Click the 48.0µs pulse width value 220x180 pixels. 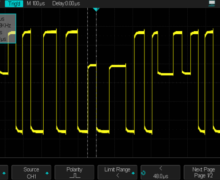coord(161,176)
